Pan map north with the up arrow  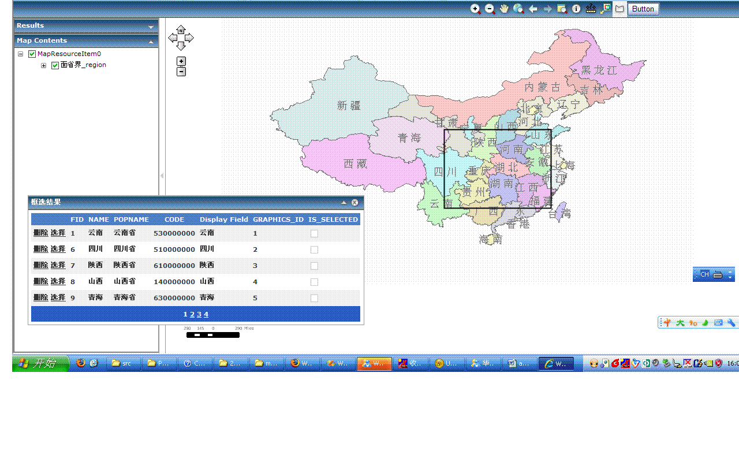tap(181, 29)
